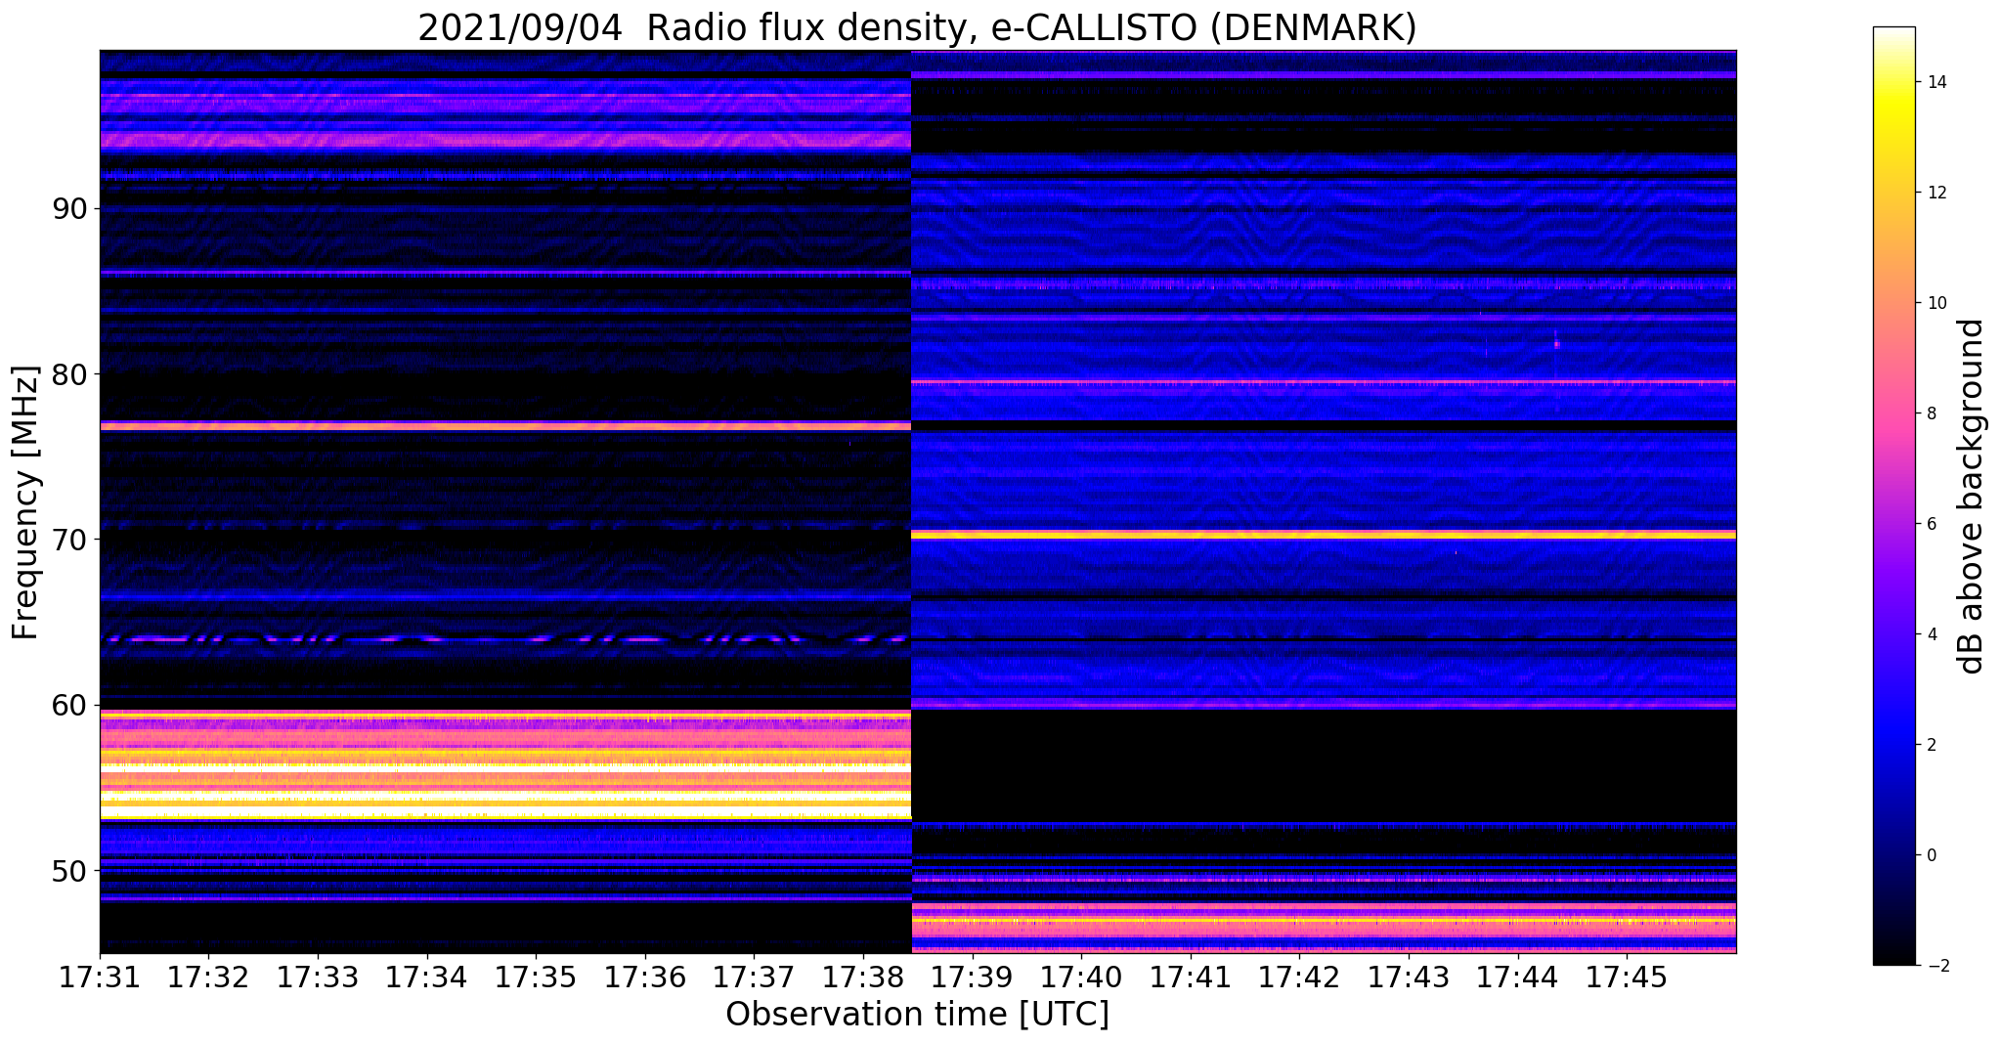Image resolution: width=2001 pixels, height=1043 pixels.
Task: Click the 17:41 time tick label
Action: tap(1191, 978)
